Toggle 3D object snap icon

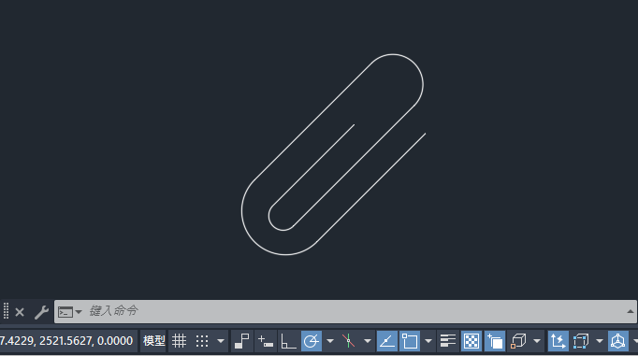point(518,341)
